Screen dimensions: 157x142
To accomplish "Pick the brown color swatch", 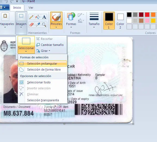I will (141, 21).
